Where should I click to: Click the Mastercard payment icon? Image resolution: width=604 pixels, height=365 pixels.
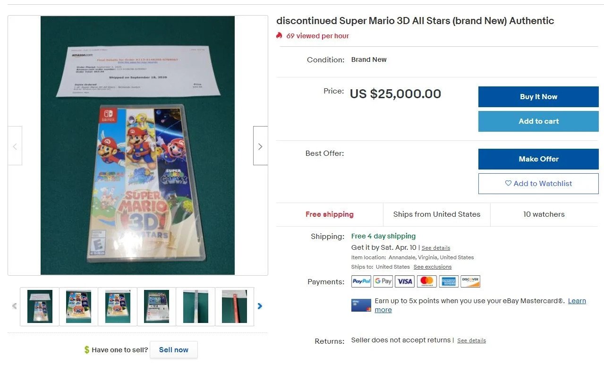click(x=427, y=281)
